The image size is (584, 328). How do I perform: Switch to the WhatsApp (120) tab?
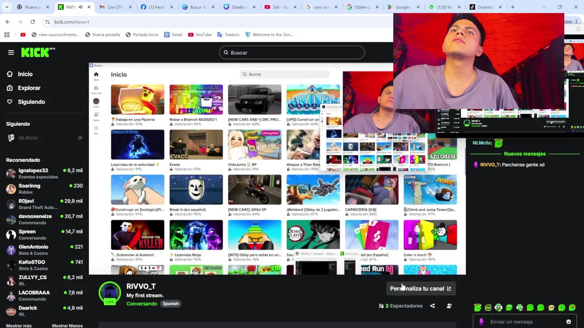(x=444, y=7)
